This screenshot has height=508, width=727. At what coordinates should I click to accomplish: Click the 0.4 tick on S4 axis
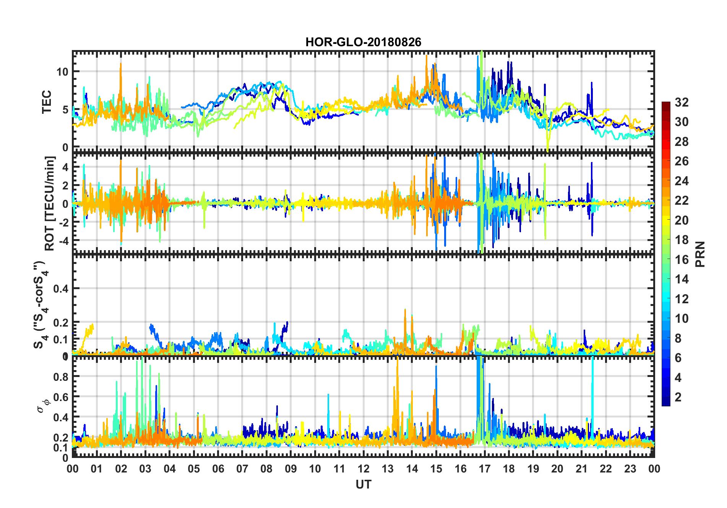61,289
